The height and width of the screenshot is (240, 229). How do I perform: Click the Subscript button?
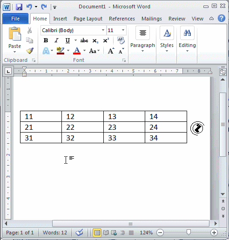pos(95,41)
